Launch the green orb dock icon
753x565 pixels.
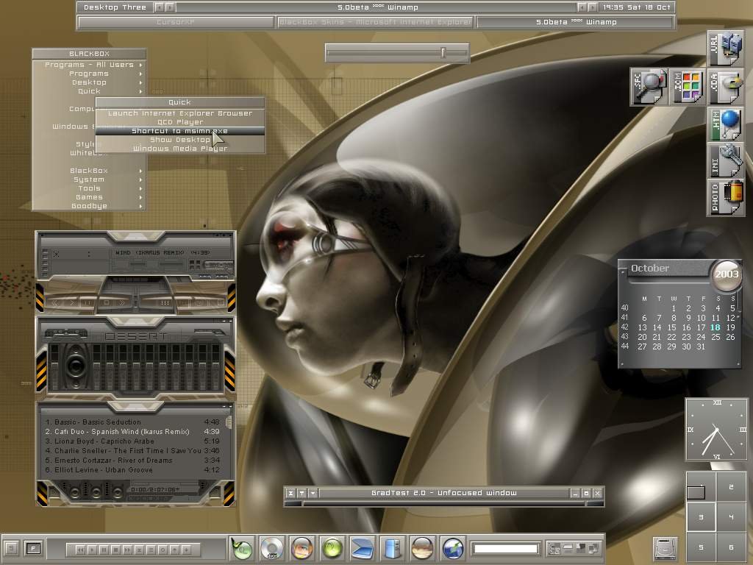tap(332, 548)
